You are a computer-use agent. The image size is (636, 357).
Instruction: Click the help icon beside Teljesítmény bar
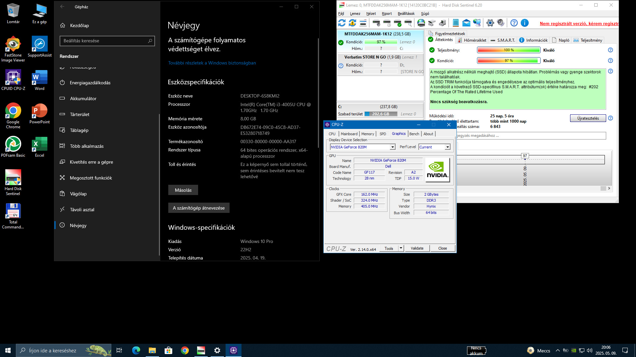(610, 50)
